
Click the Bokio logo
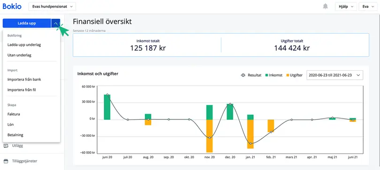(12, 7)
